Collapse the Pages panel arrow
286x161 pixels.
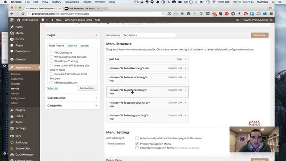coord(97,35)
